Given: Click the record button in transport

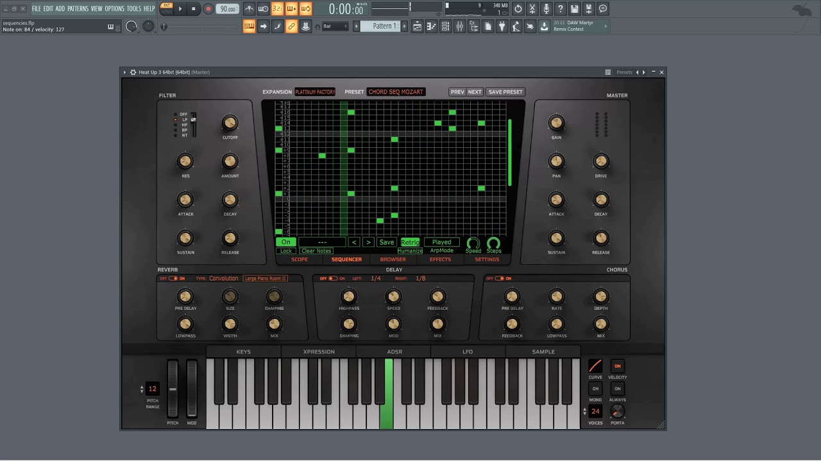Looking at the screenshot, I should click(x=208, y=9).
